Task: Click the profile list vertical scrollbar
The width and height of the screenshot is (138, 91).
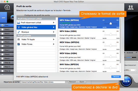Action: [x=120, y=40]
